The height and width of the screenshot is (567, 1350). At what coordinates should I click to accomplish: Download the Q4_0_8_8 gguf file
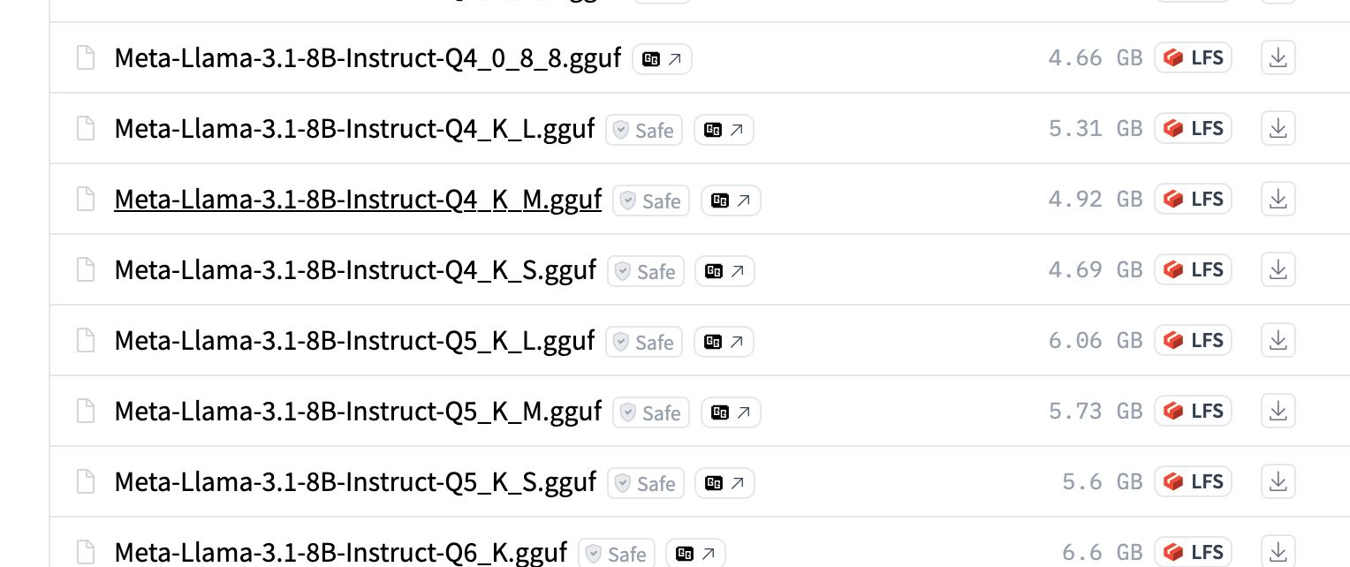pyautogui.click(x=1278, y=58)
